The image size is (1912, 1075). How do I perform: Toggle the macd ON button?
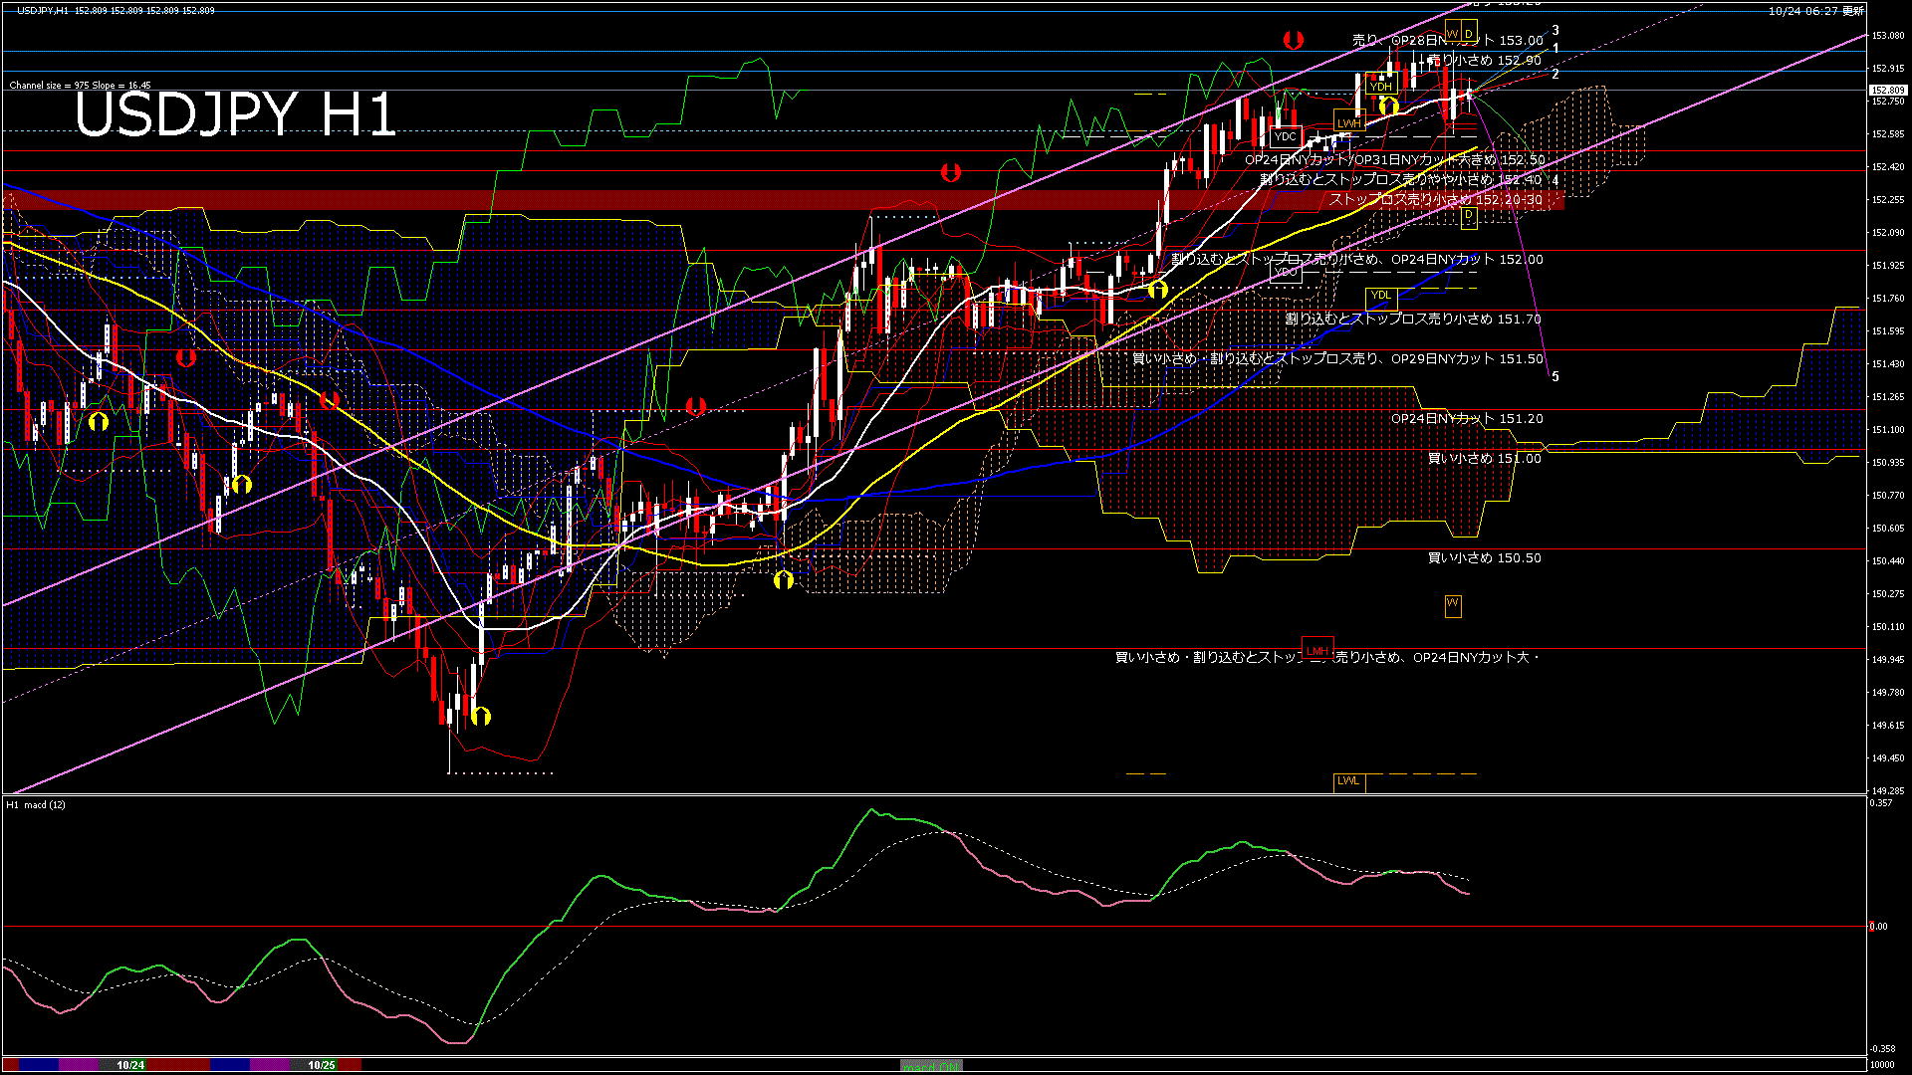tap(931, 1066)
